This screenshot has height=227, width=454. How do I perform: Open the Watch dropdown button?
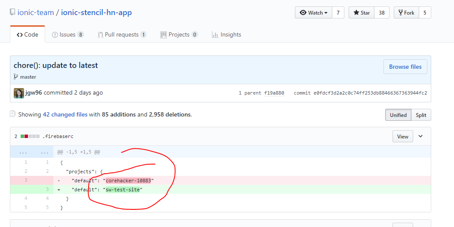click(313, 13)
